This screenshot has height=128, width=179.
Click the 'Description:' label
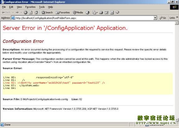click(11, 50)
